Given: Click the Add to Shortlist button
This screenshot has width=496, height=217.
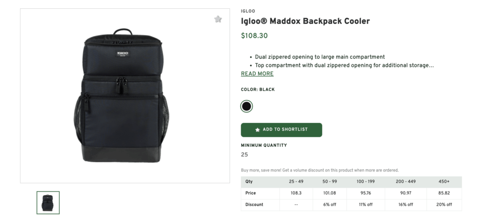Looking at the screenshot, I should tap(281, 130).
